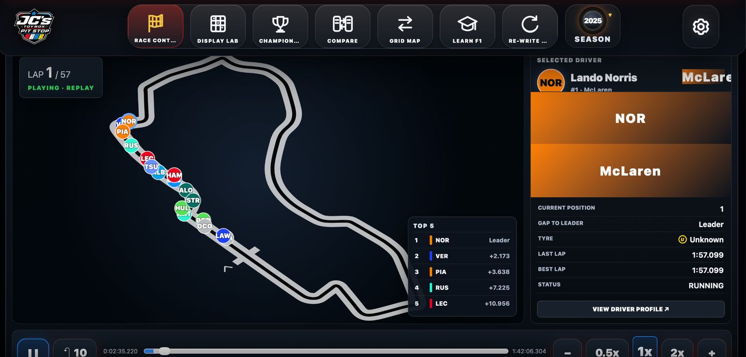Click NOR row in Top 5 list
Screen dimensions: 746x357
pyautogui.click(x=462, y=240)
